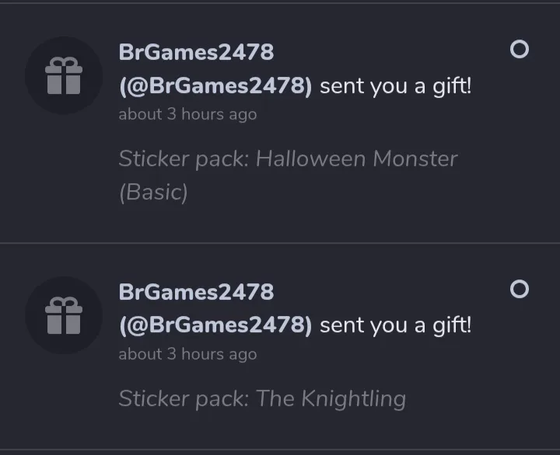
Task: Click "sent you a gift!" in The Knightling notification
Action: click(395, 325)
